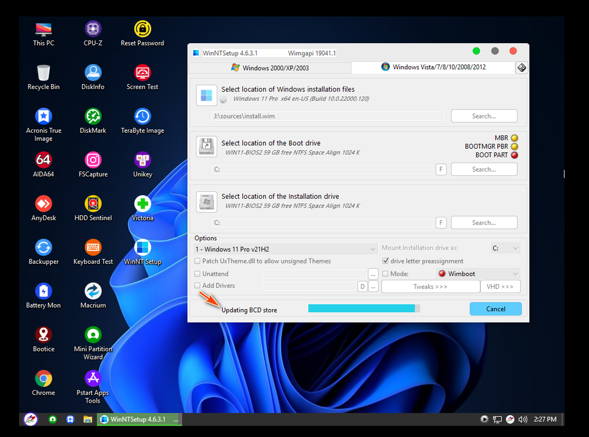Open File Explorer from taskbar
The width and height of the screenshot is (589, 437).
click(87, 420)
